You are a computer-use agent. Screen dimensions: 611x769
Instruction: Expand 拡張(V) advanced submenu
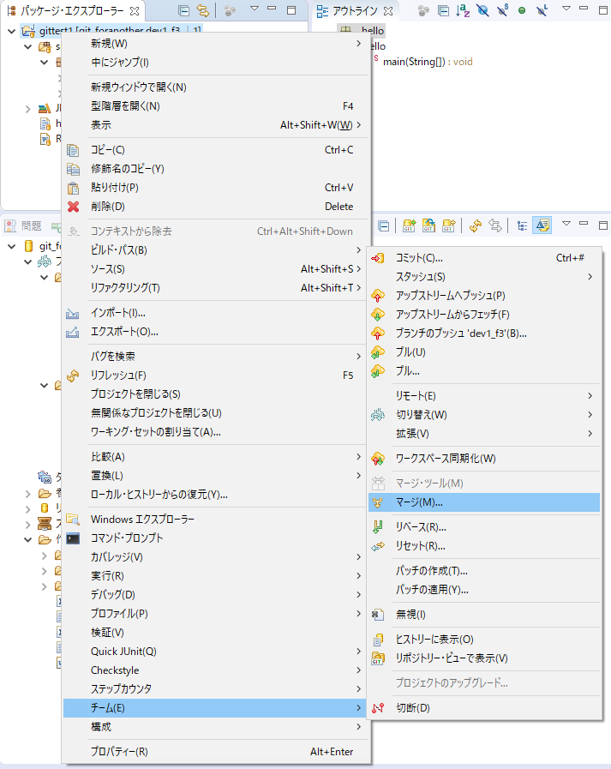click(484, 434)
